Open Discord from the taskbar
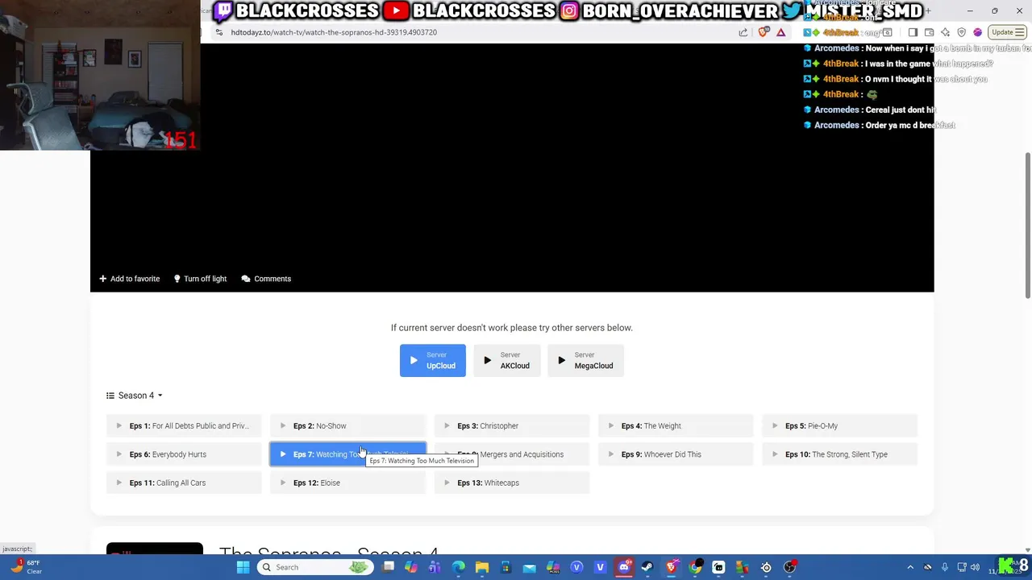Screen dimensions: 1032x580 tap(623, 567)
